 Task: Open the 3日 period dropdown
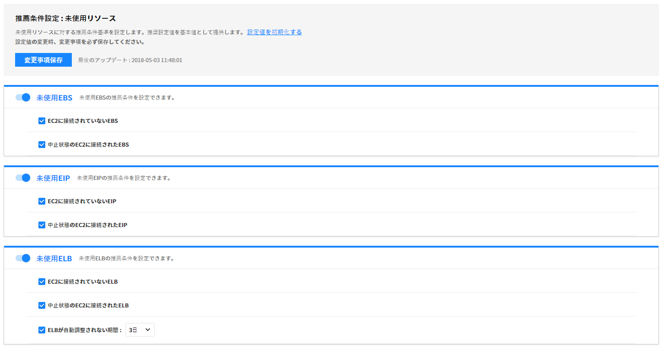pyautogui.click(x=140, y=330)
